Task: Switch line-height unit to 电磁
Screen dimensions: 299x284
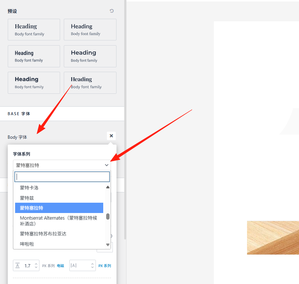Action: 60,266
